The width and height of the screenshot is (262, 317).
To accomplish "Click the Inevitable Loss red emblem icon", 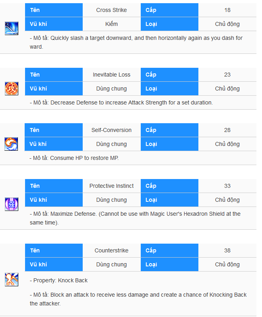I will click(x=12, y=89).
